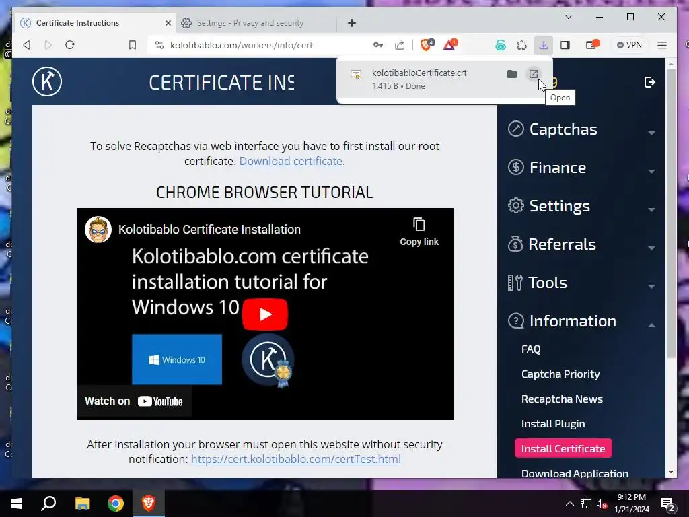Open Install Plugin page
Screen dimensions: 689x517
[553, 424]
